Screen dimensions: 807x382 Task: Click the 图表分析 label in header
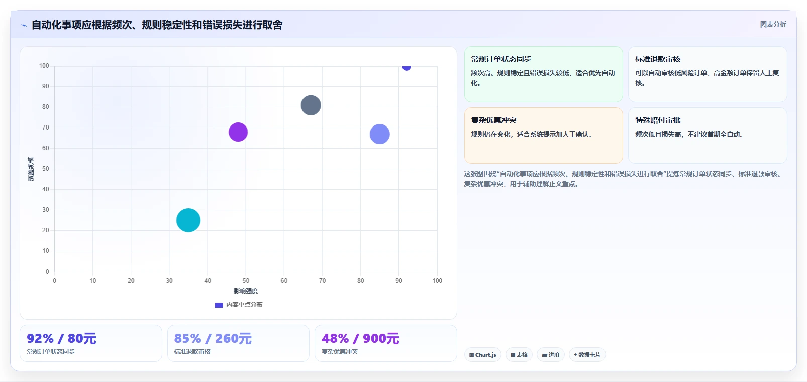pos(773,24)
